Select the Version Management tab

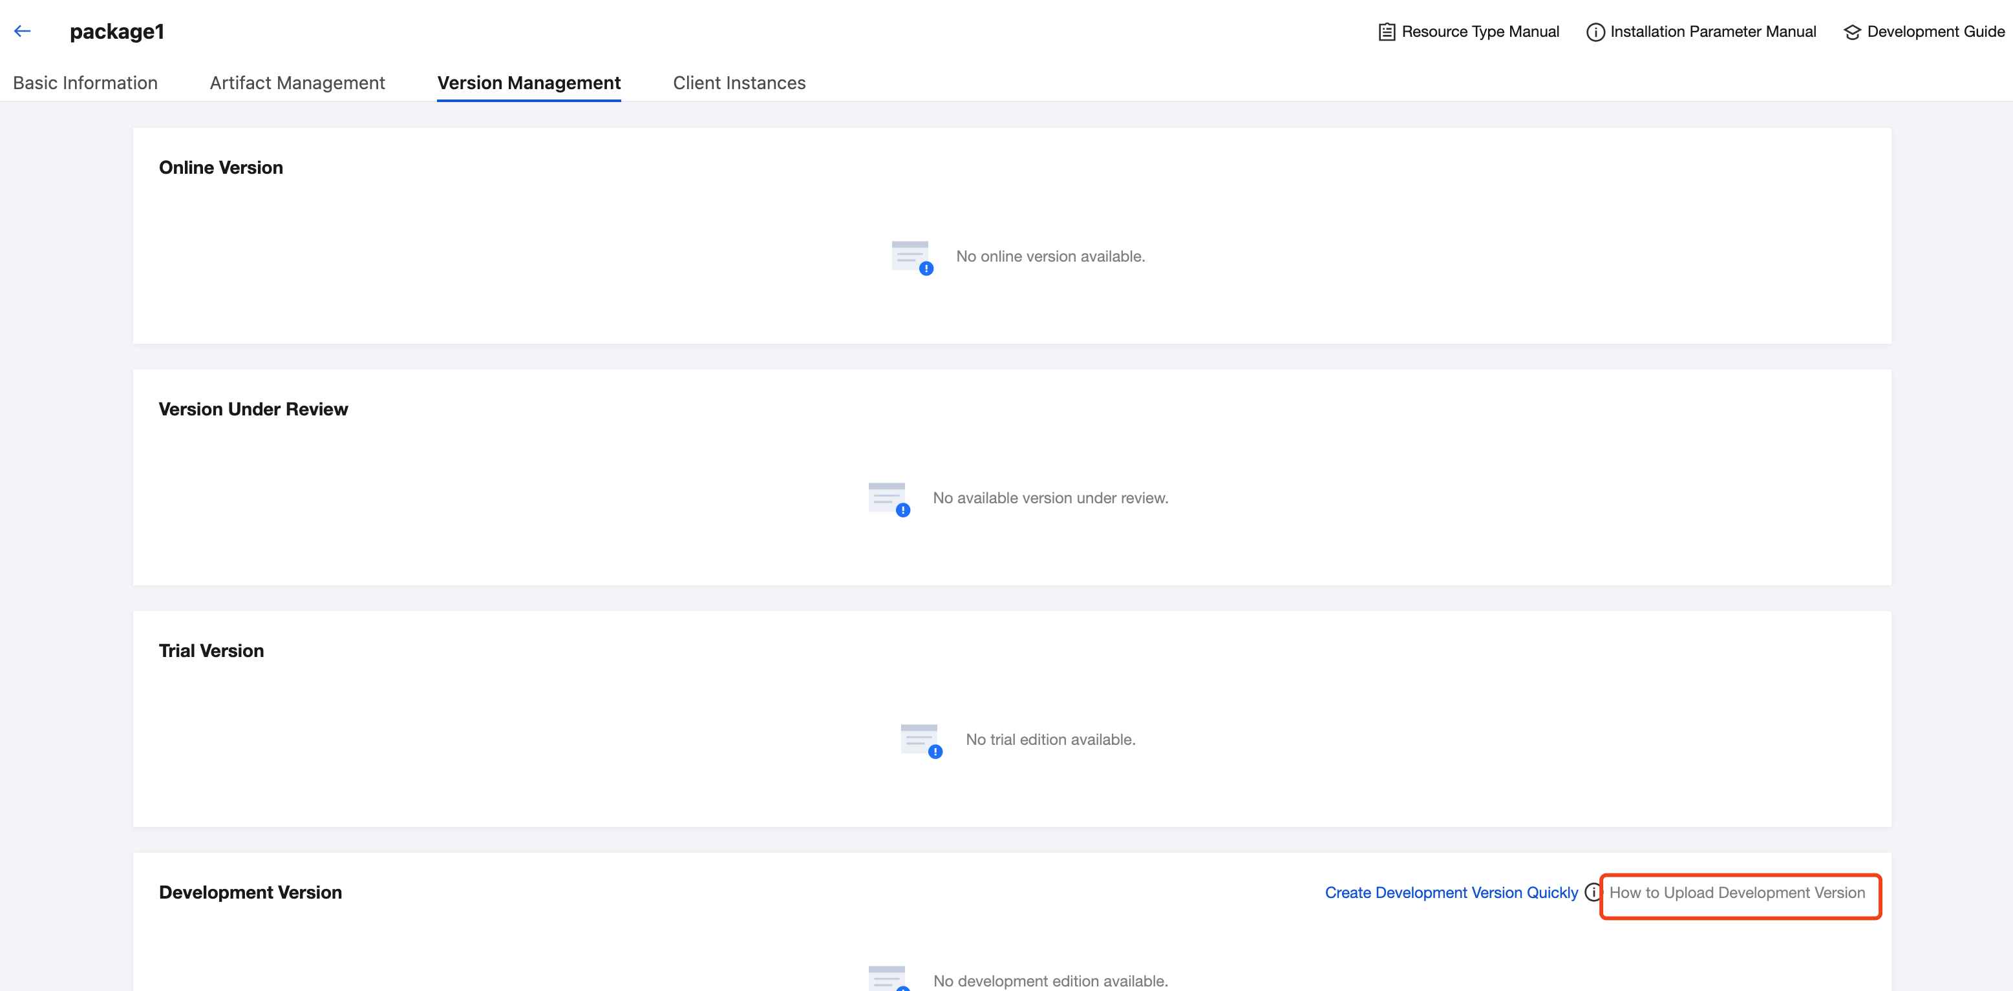(528, 83)
